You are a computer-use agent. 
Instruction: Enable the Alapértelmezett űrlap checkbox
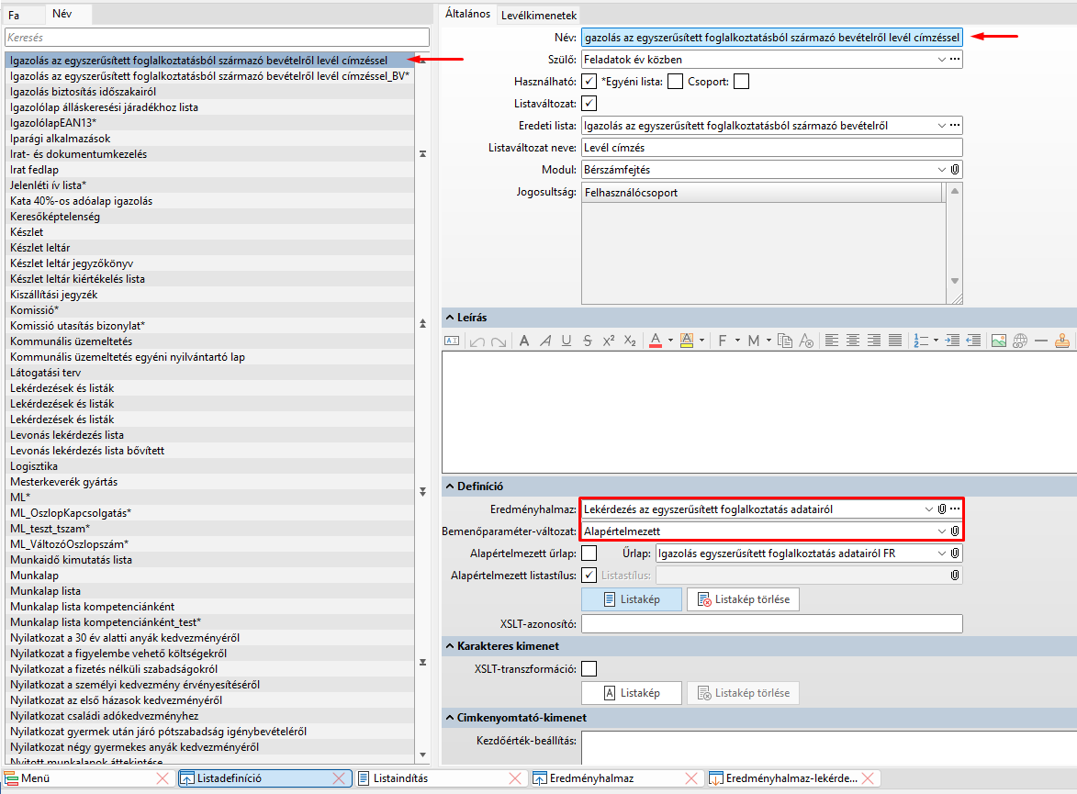tap(589, 553)
